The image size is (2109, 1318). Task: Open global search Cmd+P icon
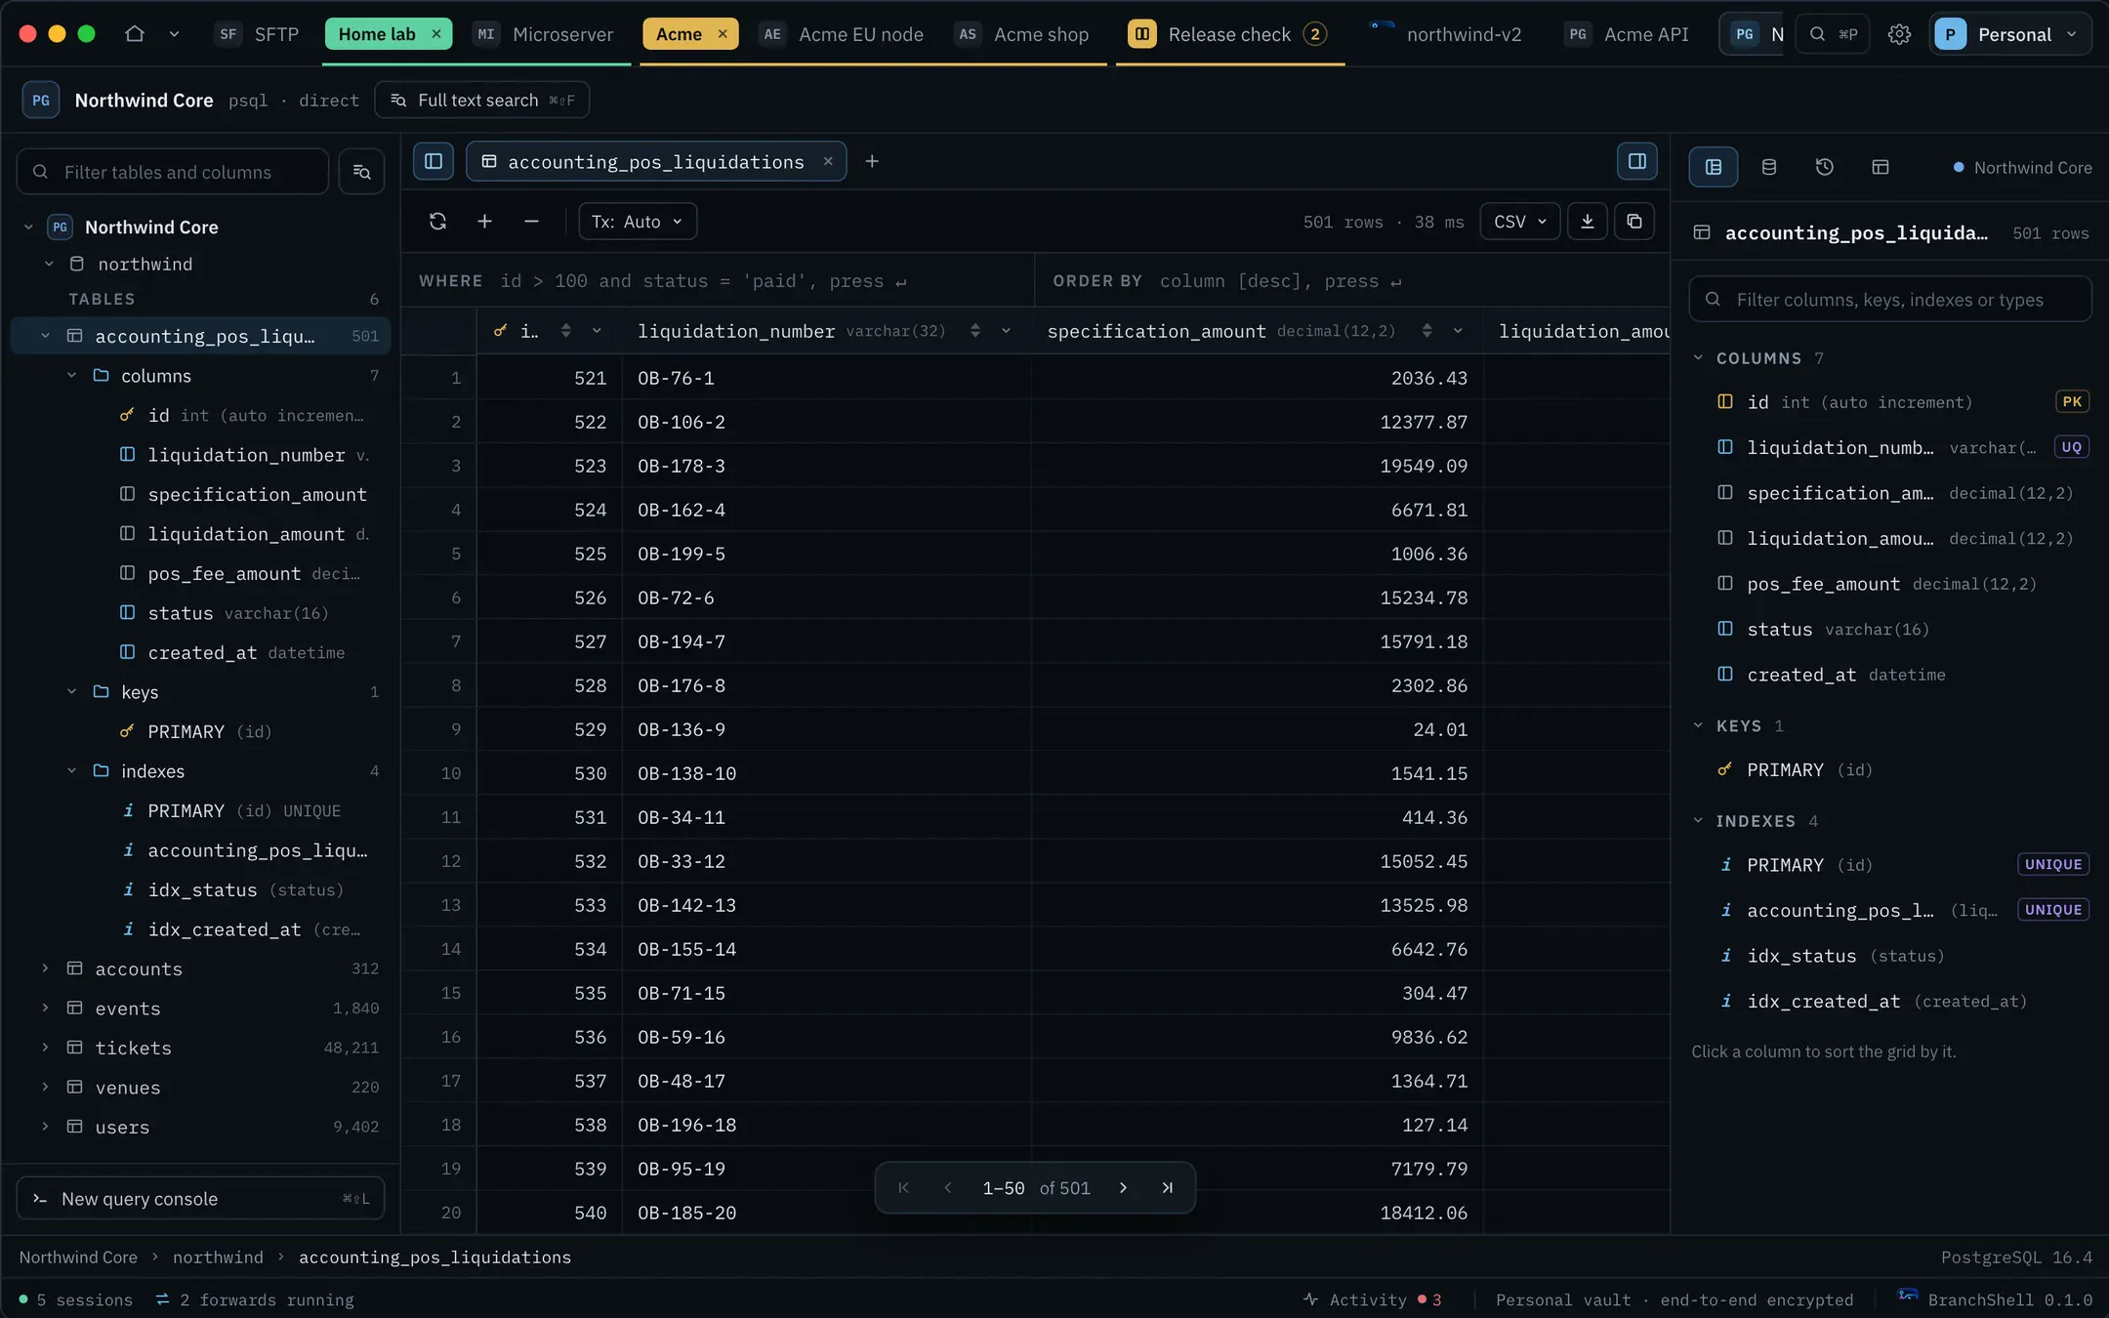pos(1832,34)
